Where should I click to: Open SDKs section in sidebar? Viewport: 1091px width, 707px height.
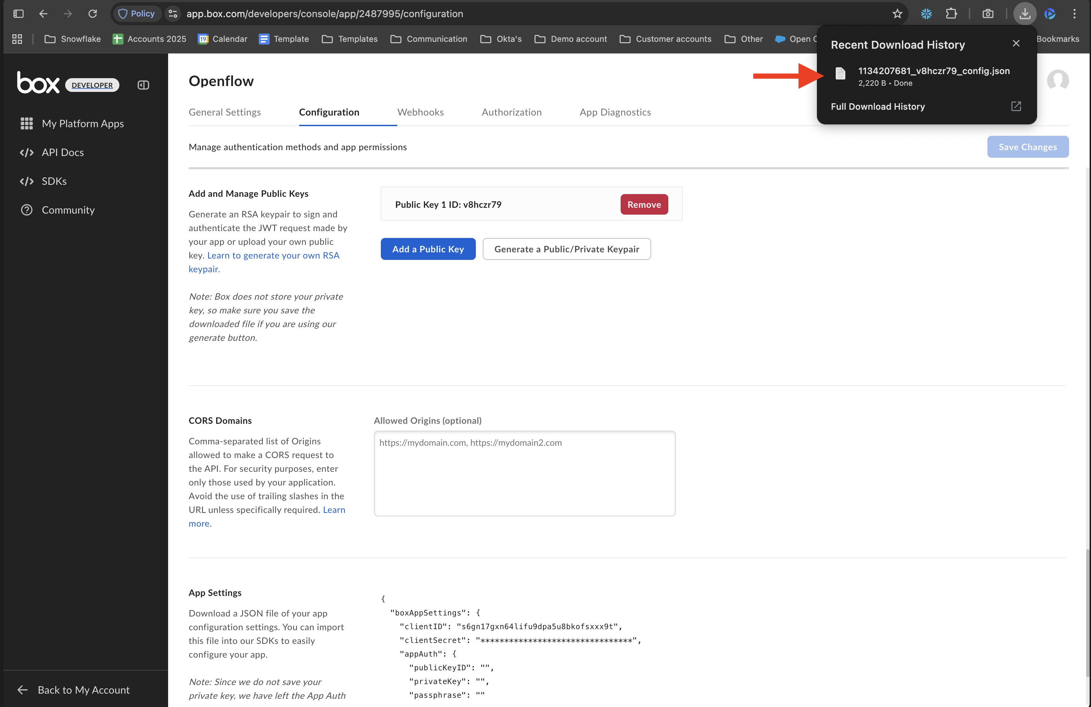pos(54,181)
